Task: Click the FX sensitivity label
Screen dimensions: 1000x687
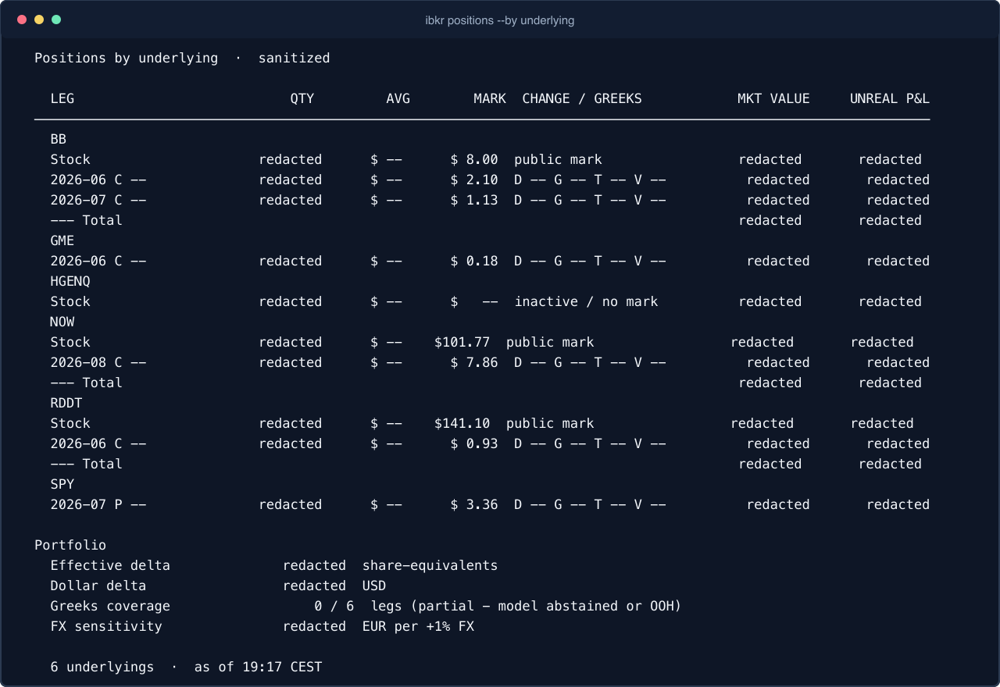Action: (106, 626)
